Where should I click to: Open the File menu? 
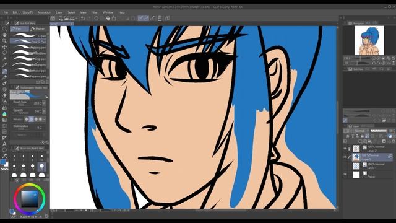[6, 12]
